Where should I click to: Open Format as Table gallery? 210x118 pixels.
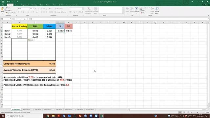point(95,10)
